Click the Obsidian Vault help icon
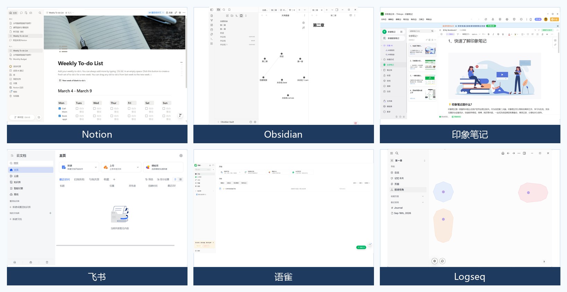 [251, 122]
